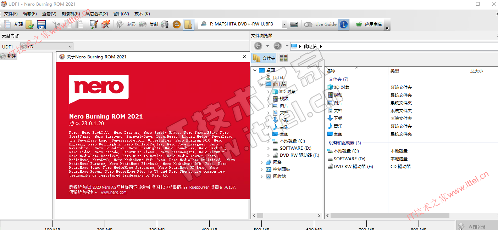This screenshot has width=498, height=230.
Task: Expand the 3D 对象 tree node
Action: pos(269,92)
